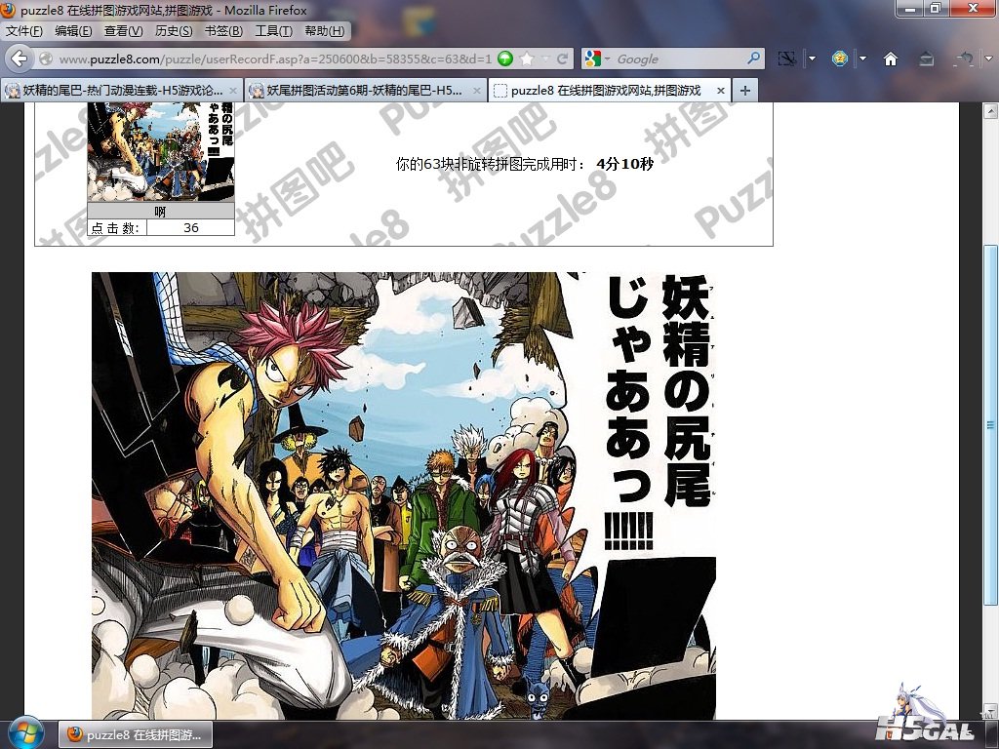Close the puzzle8 在线拼图 tab
Image resolution: width=999 pixels, height=749 pixels.
(x=722, y=91)
